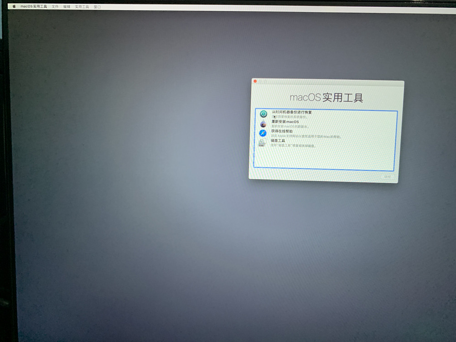The width and height of the screenshot is (456, 342).
Task: Select the 磁盘工具 title in the list
Action: click(278, 140)
